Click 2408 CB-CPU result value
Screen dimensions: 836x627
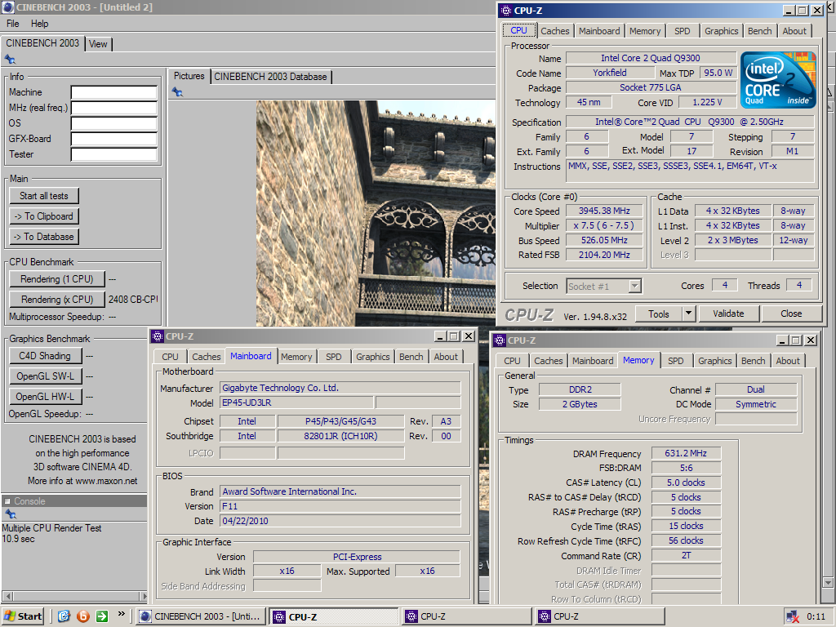[133, 299]
